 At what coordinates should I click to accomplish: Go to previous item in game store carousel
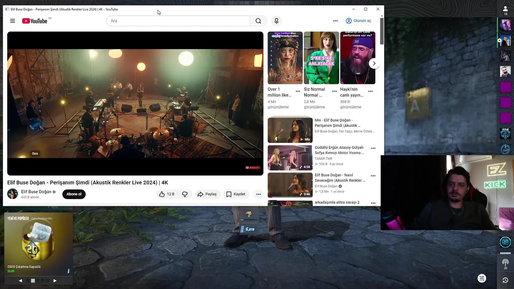pos(20,281)
